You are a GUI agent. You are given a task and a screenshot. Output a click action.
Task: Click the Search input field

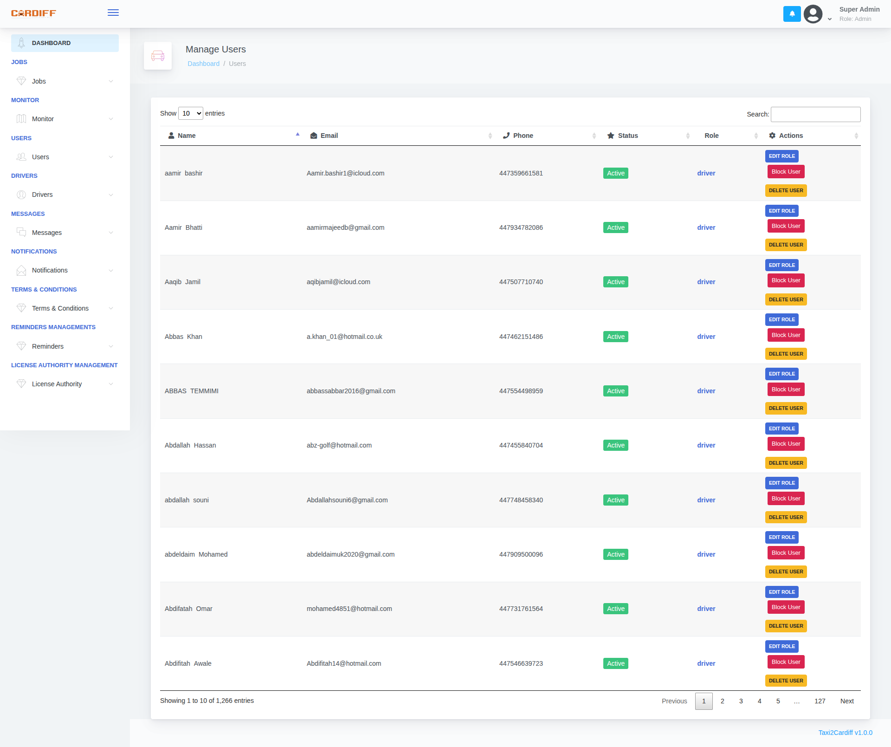(x=815, y=114)
